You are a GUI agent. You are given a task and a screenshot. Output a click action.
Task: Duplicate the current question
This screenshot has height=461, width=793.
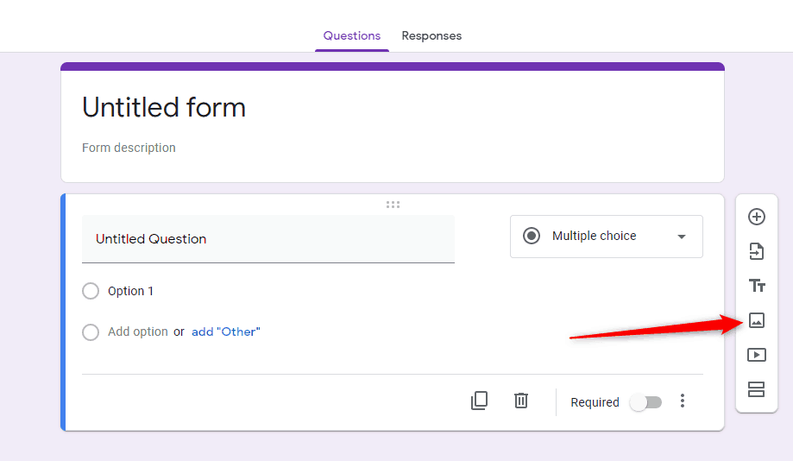coord(480,401)
